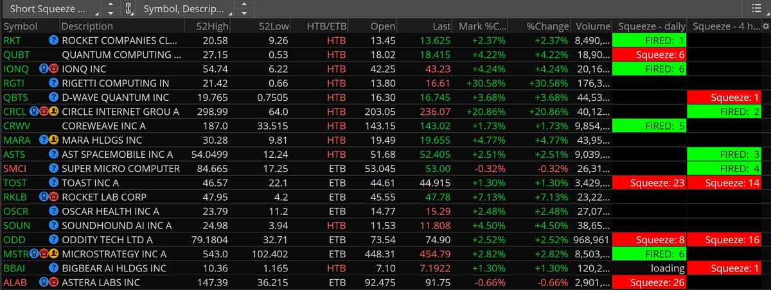Open the Symbol, Descrip... column set dropdown
This screenshot has height=290, width=771.
click(x=185, y=9)
